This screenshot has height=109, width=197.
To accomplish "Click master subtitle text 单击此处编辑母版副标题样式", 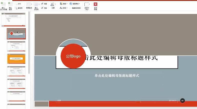I will click(117, 76).
